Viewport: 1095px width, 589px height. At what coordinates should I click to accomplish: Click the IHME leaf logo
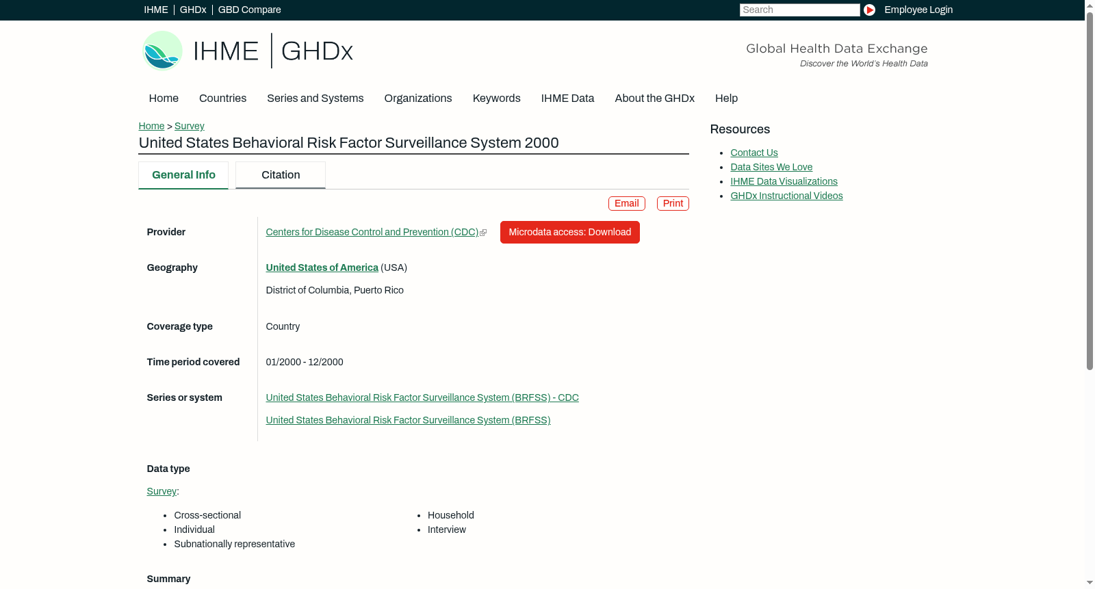[x=162, y=51]
